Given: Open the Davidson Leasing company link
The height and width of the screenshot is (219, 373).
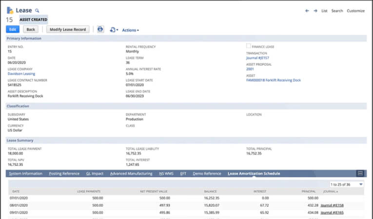Looking at the screenshot, I should pyautogui.click(x=21, y=73).
